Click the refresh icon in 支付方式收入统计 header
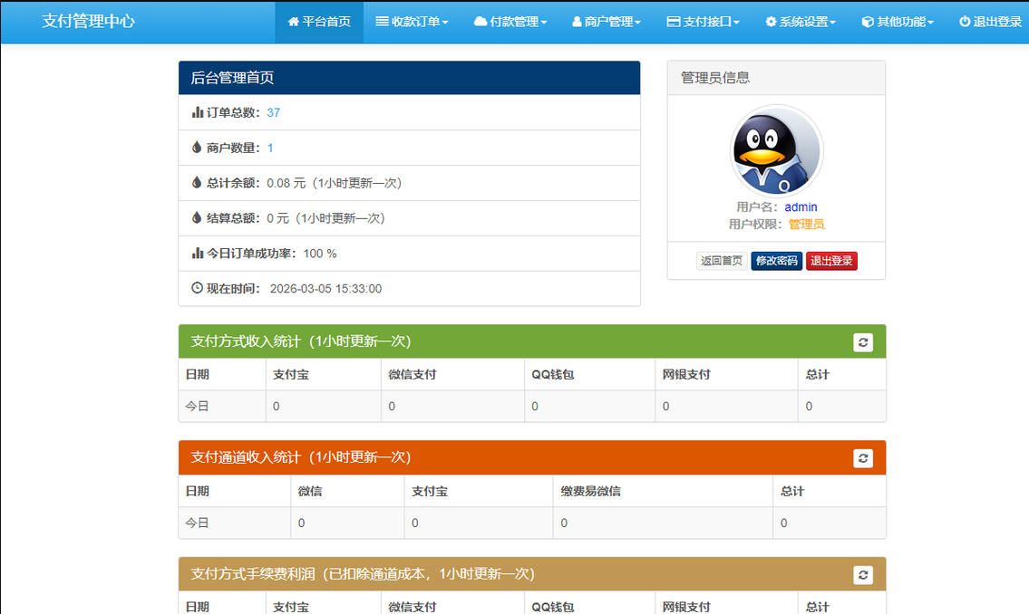The image size is (1029, 614). [x=863, y=342]
